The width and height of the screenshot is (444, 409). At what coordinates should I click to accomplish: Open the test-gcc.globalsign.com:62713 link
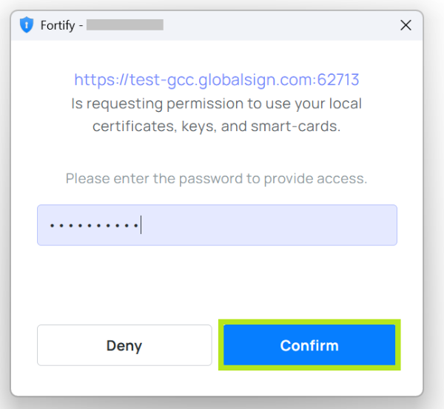(x=217, y=79)
